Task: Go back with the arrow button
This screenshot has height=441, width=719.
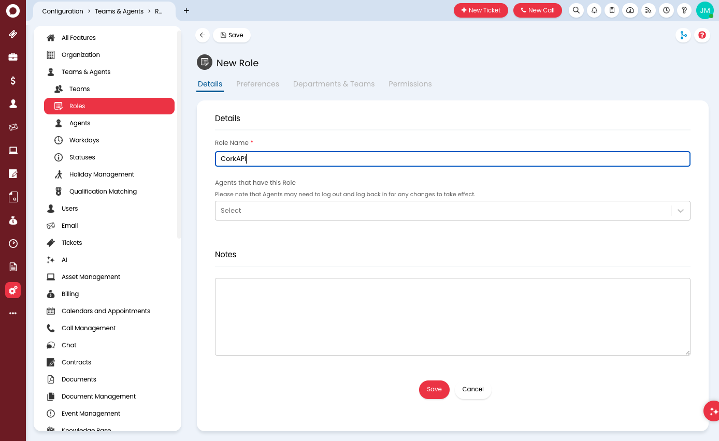Action: (x=203, y=35)
